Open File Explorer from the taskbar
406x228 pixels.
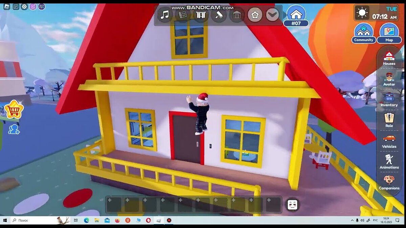(96, 220)
